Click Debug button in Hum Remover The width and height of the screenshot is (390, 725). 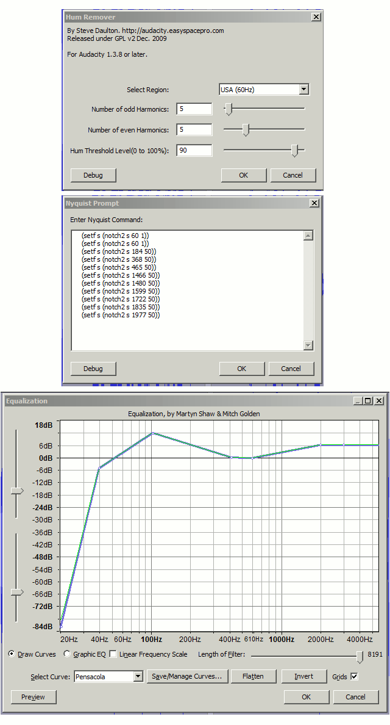click(93, 175)
